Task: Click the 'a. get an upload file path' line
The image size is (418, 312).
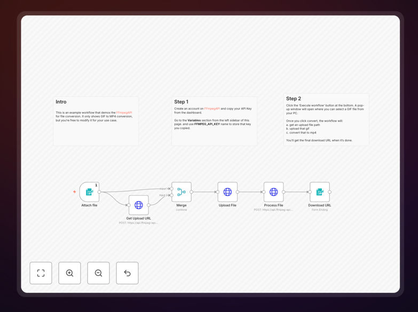Action: click(x=303, y=125)
